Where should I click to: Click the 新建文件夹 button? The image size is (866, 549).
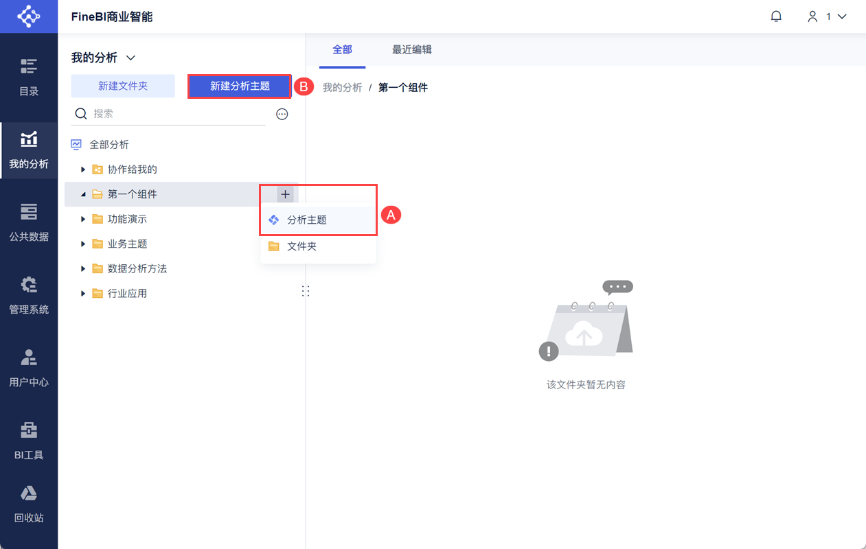coord(123,86)
